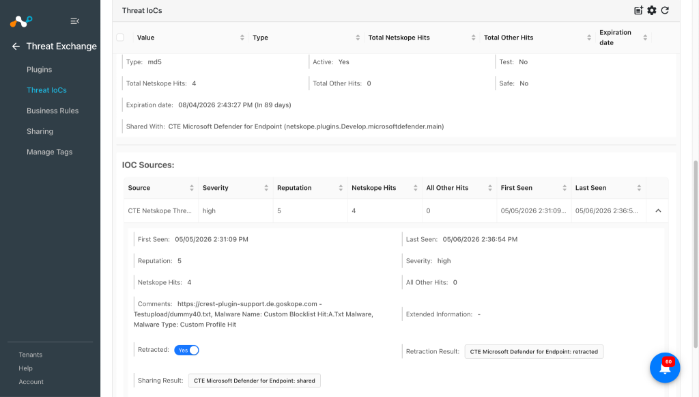
Task: Open the settings gear icon
Action: [652, 10]
